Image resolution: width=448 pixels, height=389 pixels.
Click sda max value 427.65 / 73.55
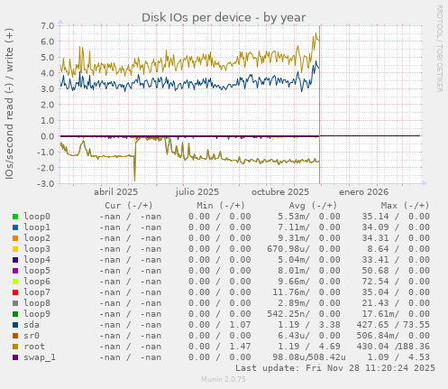[x=393, y=325]
